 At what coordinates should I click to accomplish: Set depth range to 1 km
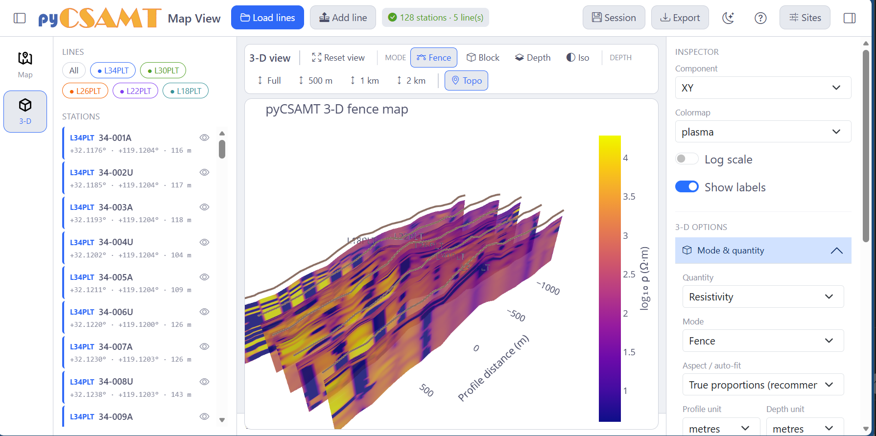(x=364, y=81)
